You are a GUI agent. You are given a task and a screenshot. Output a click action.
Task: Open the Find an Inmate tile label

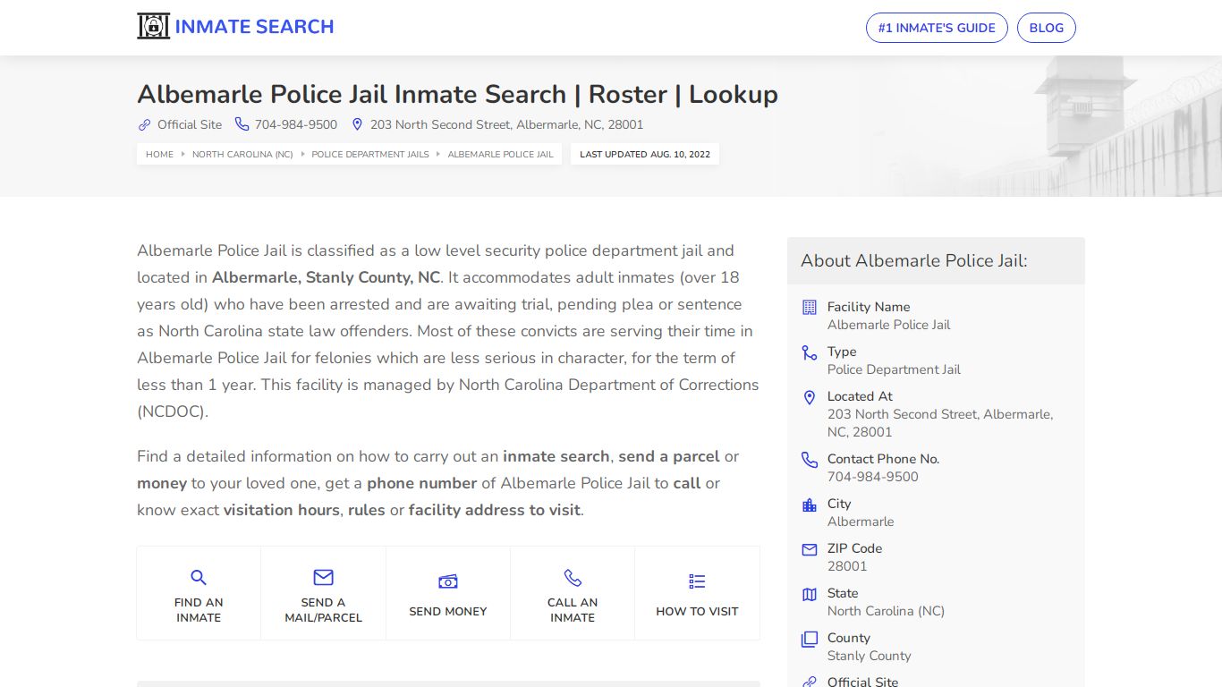199,610
